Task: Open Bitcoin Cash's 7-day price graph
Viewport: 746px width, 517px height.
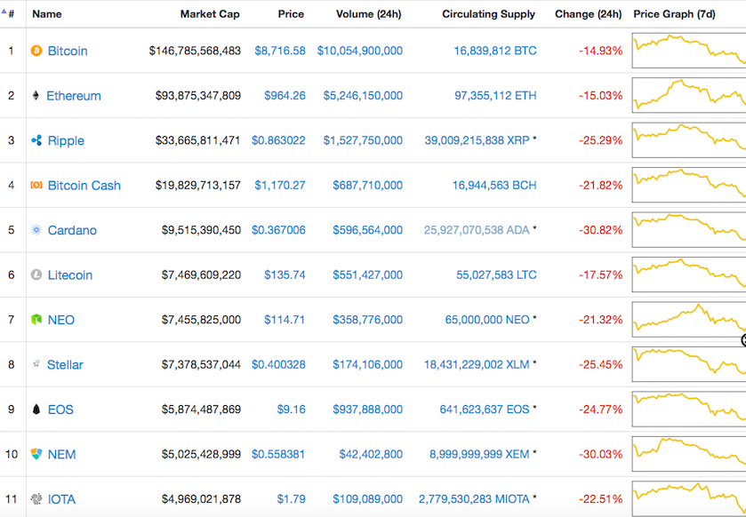Action: pyautogui.click(x=689, y=185)
